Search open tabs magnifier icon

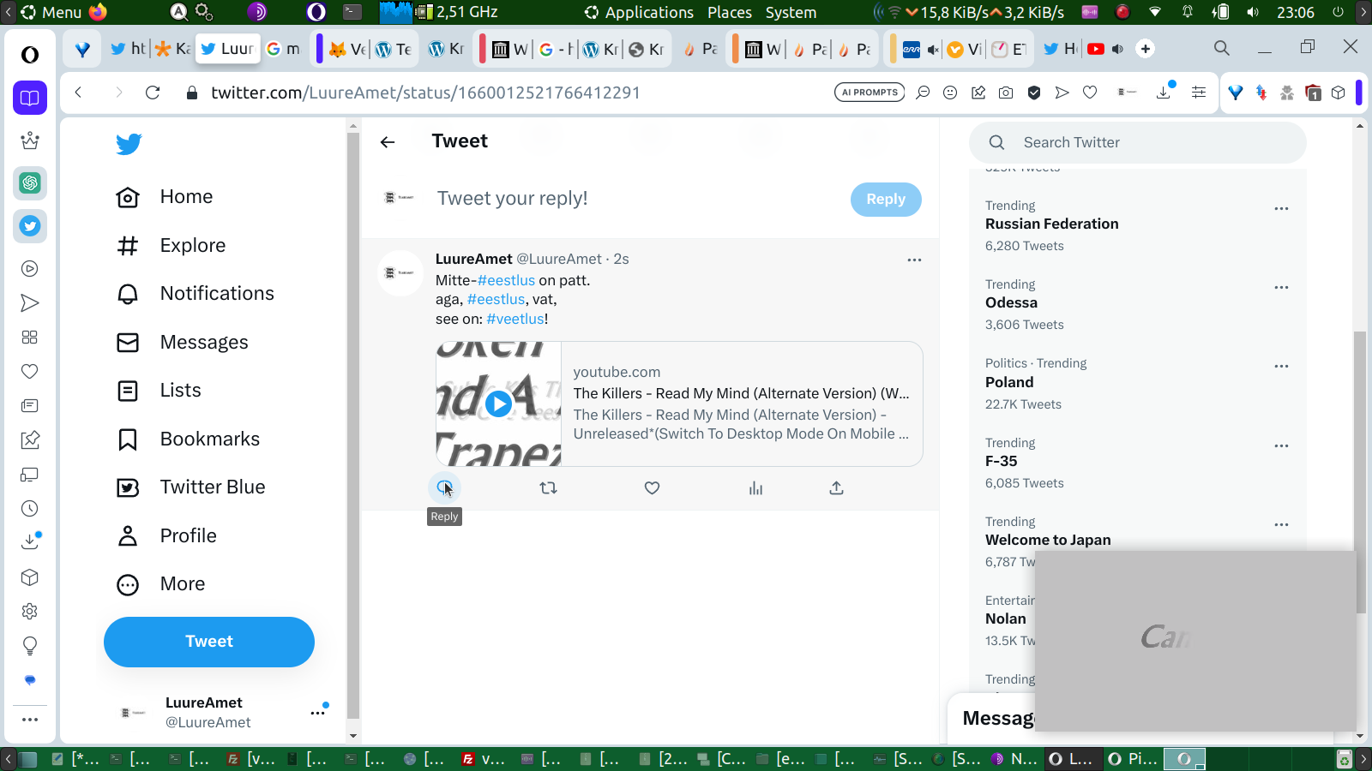coord(1222,48)
